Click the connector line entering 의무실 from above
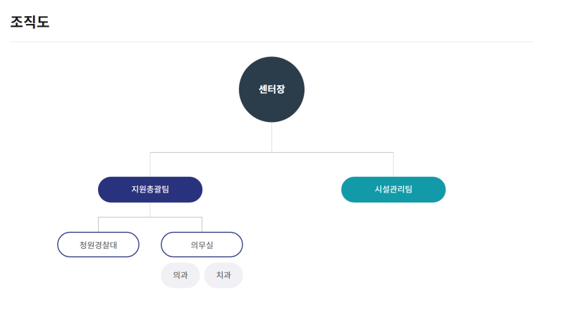The image size is (564, 332). tap(202, 225)
